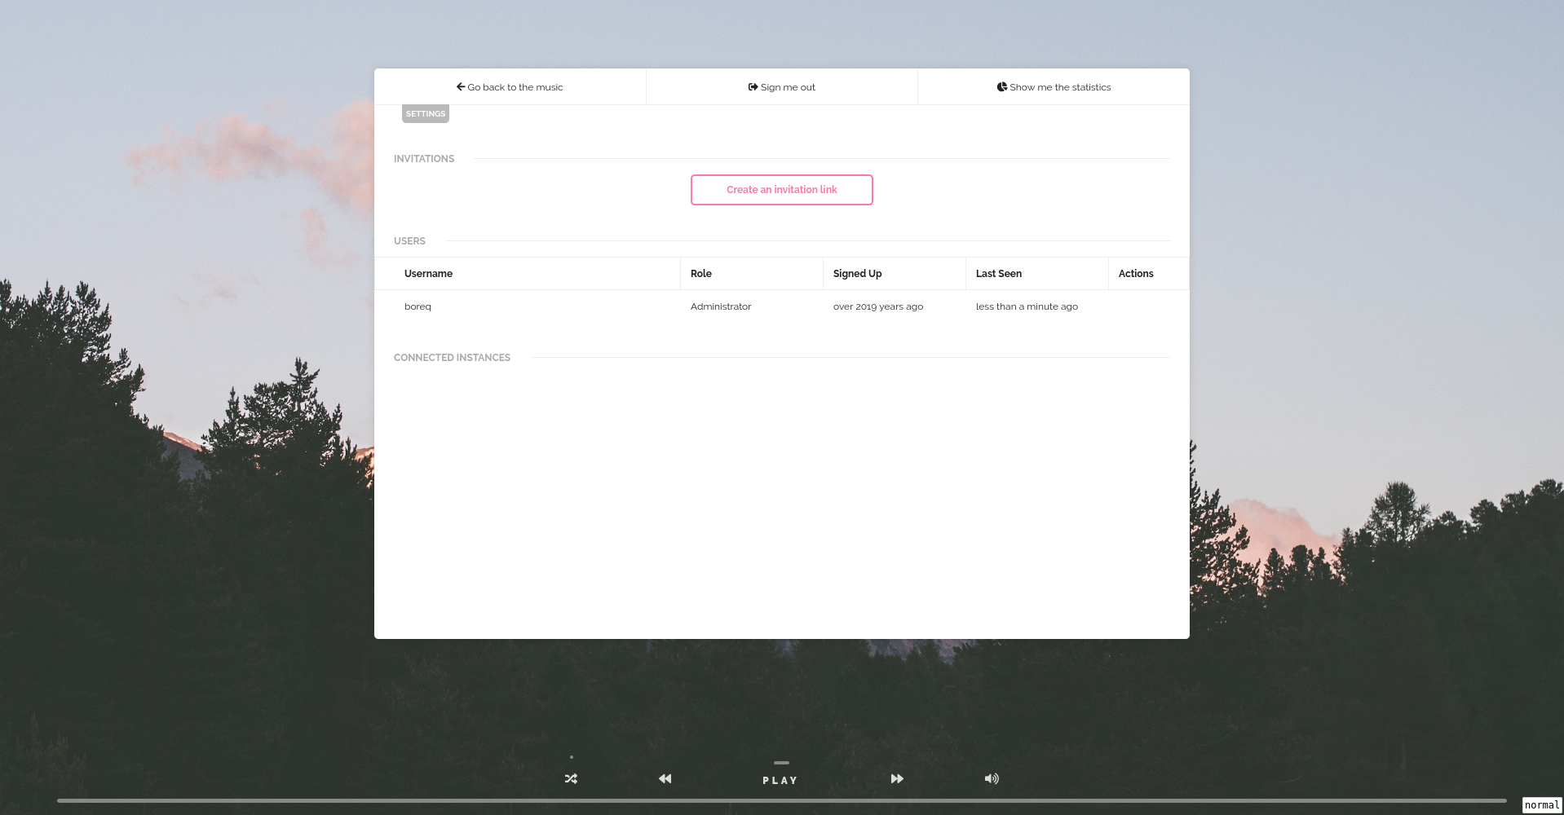Click the Create an invitation link button
The image size is (1564, 815).
click(781, 189)
